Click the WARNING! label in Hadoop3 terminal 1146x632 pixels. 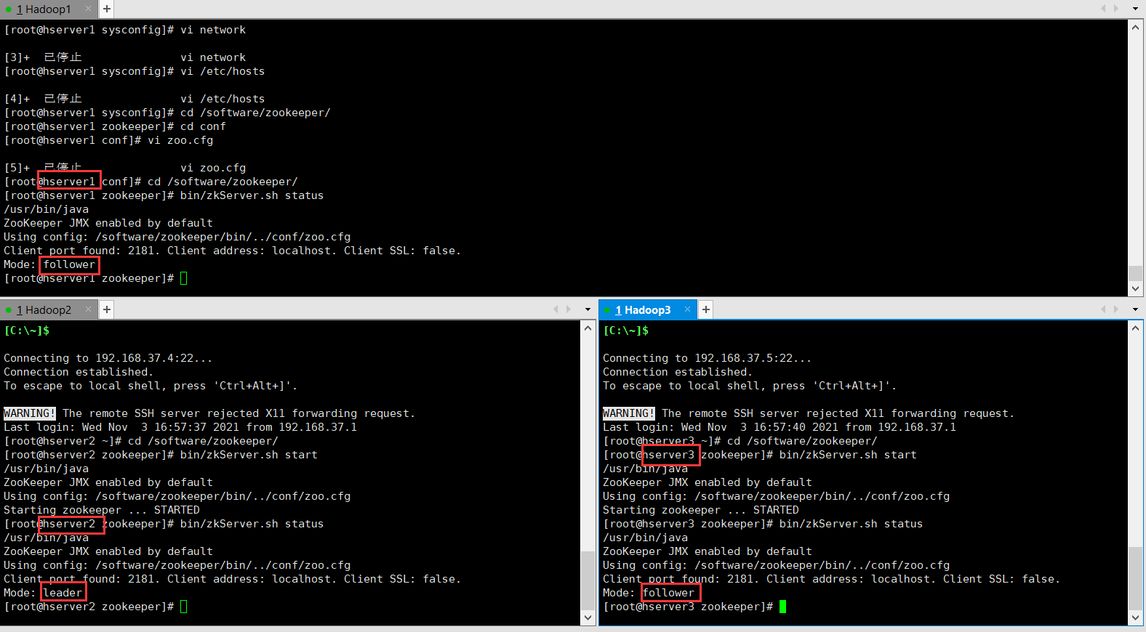point(628,413)
